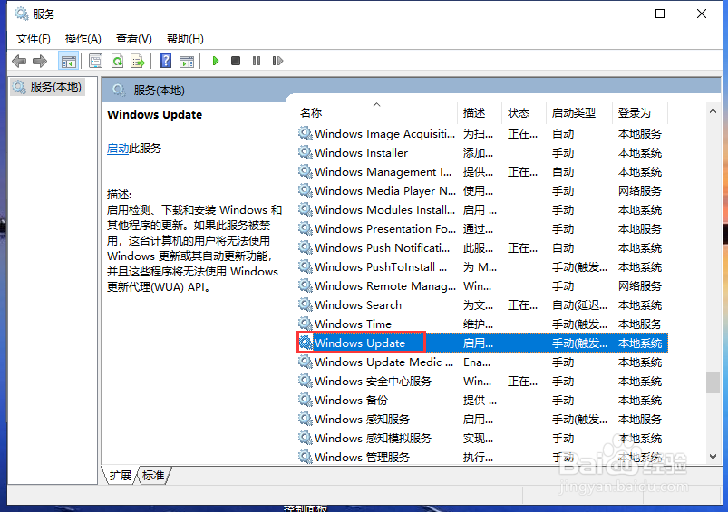Click the gear icon beside Windows Search
This screenshot has height=512, width=728.
coord(305,304)
